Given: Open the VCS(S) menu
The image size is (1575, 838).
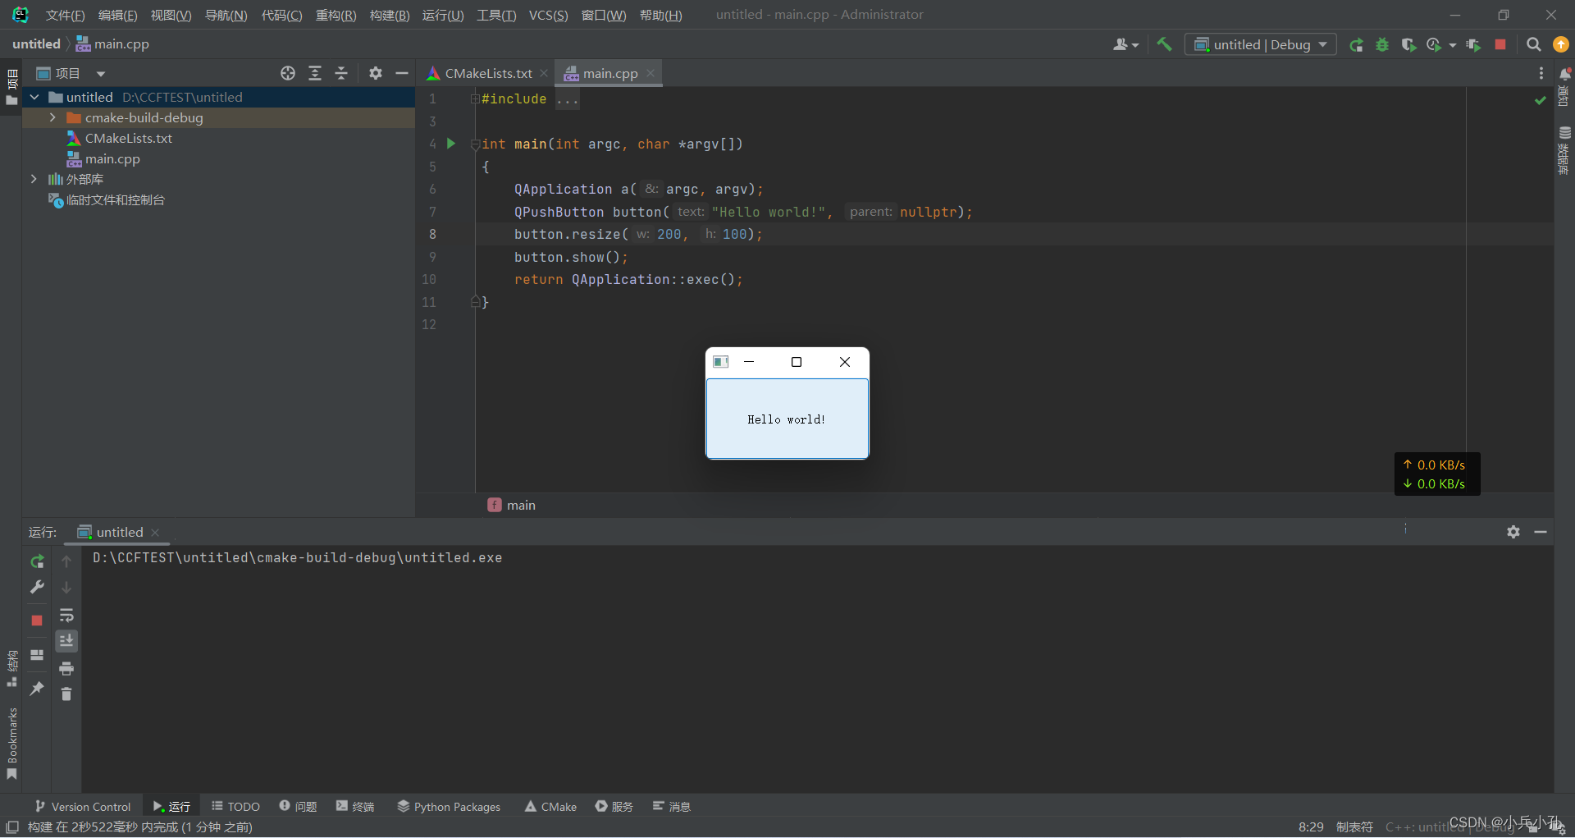Looking at the screenshot, I should pos(548,15).
